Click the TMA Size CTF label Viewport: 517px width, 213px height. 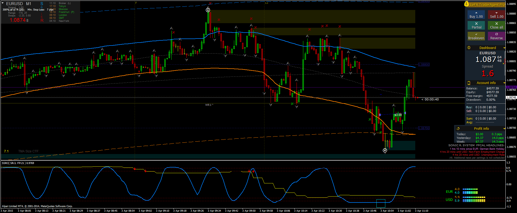pos(29,151)
